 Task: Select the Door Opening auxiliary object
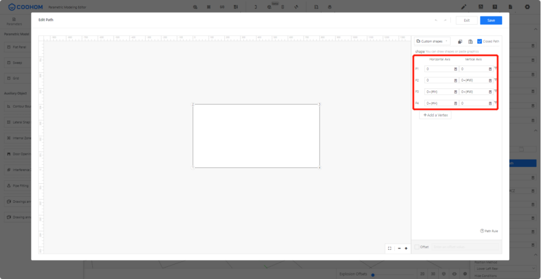(x=17, y=154)
